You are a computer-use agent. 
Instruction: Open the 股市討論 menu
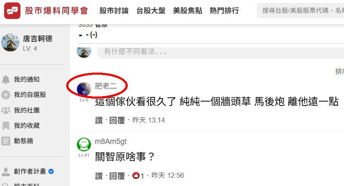[x=114, y=10]
